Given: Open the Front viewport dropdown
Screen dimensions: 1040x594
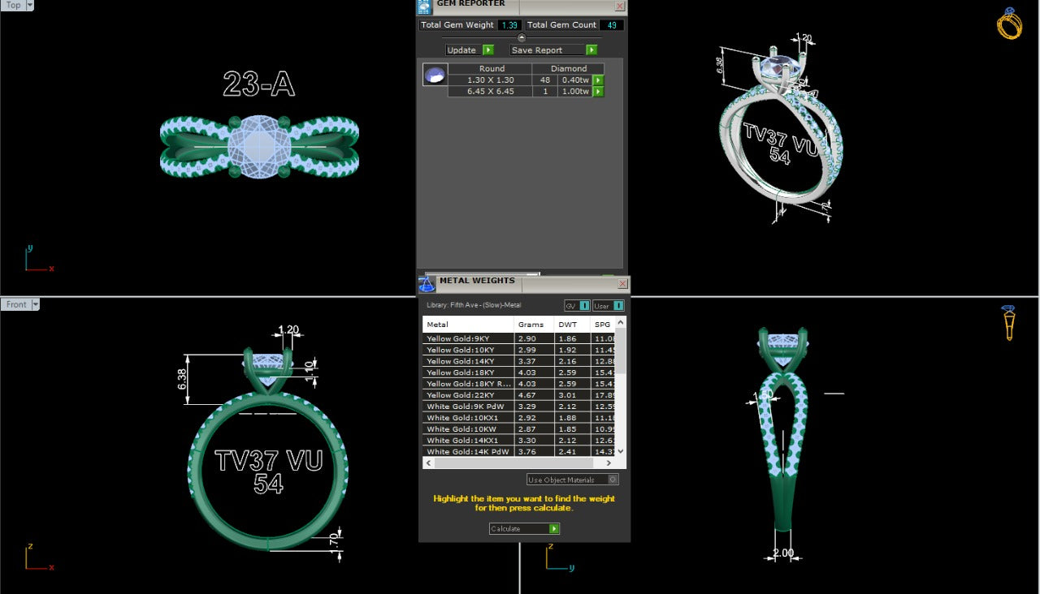Looking at the screenshot, I should pyautogui.click(x=36, y=304).
